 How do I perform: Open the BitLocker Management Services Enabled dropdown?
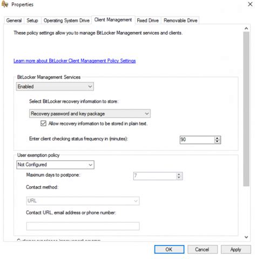pos(55,86)
